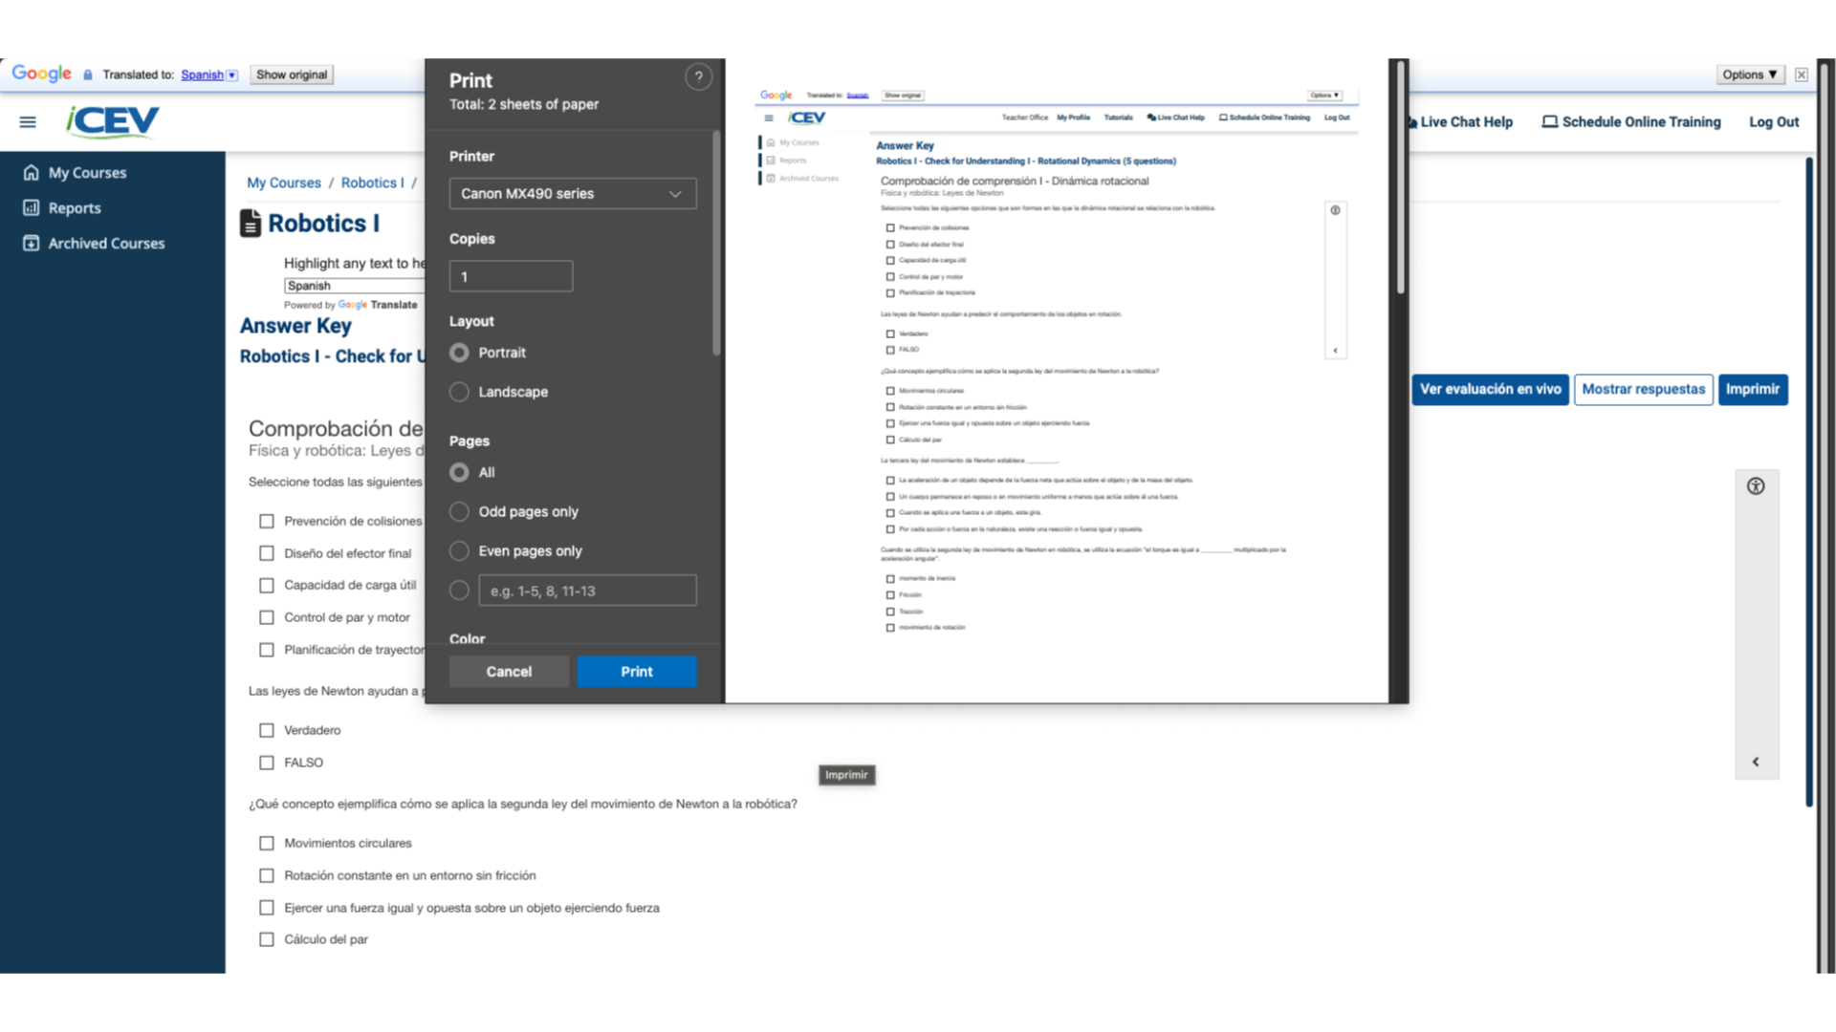1836x1032 pixels.
Task: Select My Courses in the sidebar
Action: pyautogui.click(x=86, y=172)
